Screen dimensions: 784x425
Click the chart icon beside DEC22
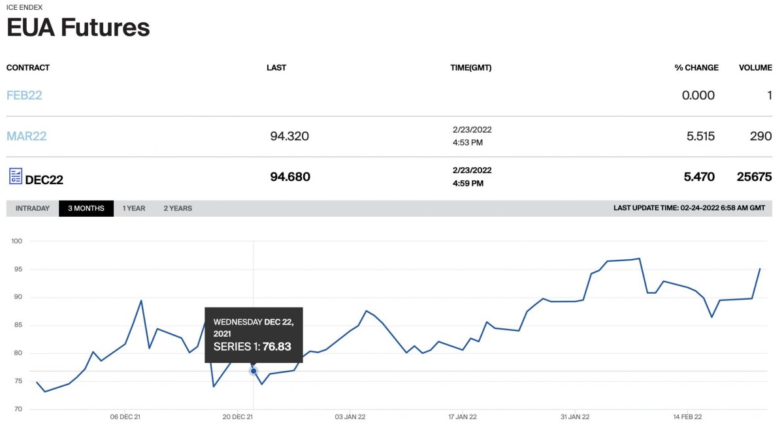coord(16,176)
